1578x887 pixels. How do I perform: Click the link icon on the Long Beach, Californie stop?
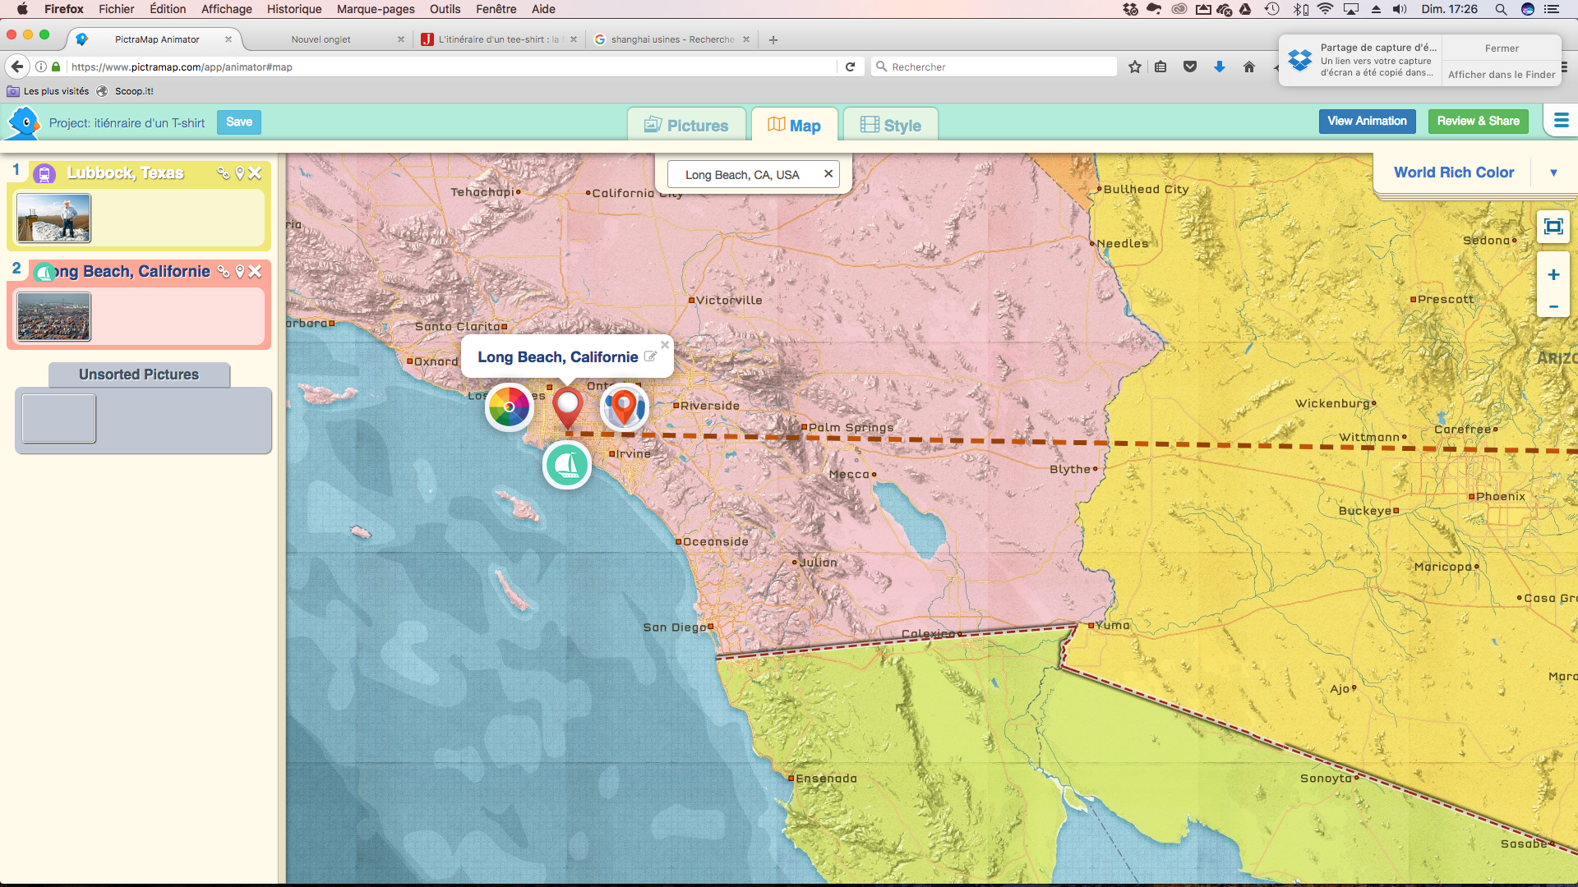(223, 272)
